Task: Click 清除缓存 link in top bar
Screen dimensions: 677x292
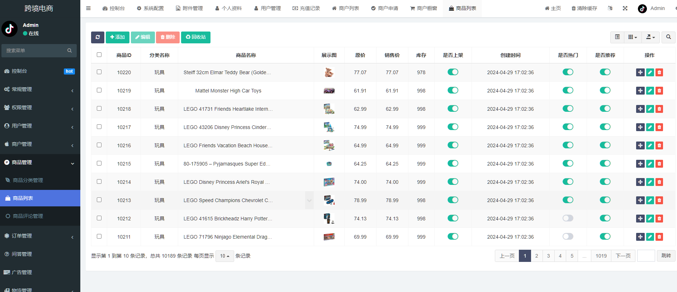Action: point(584,8)
